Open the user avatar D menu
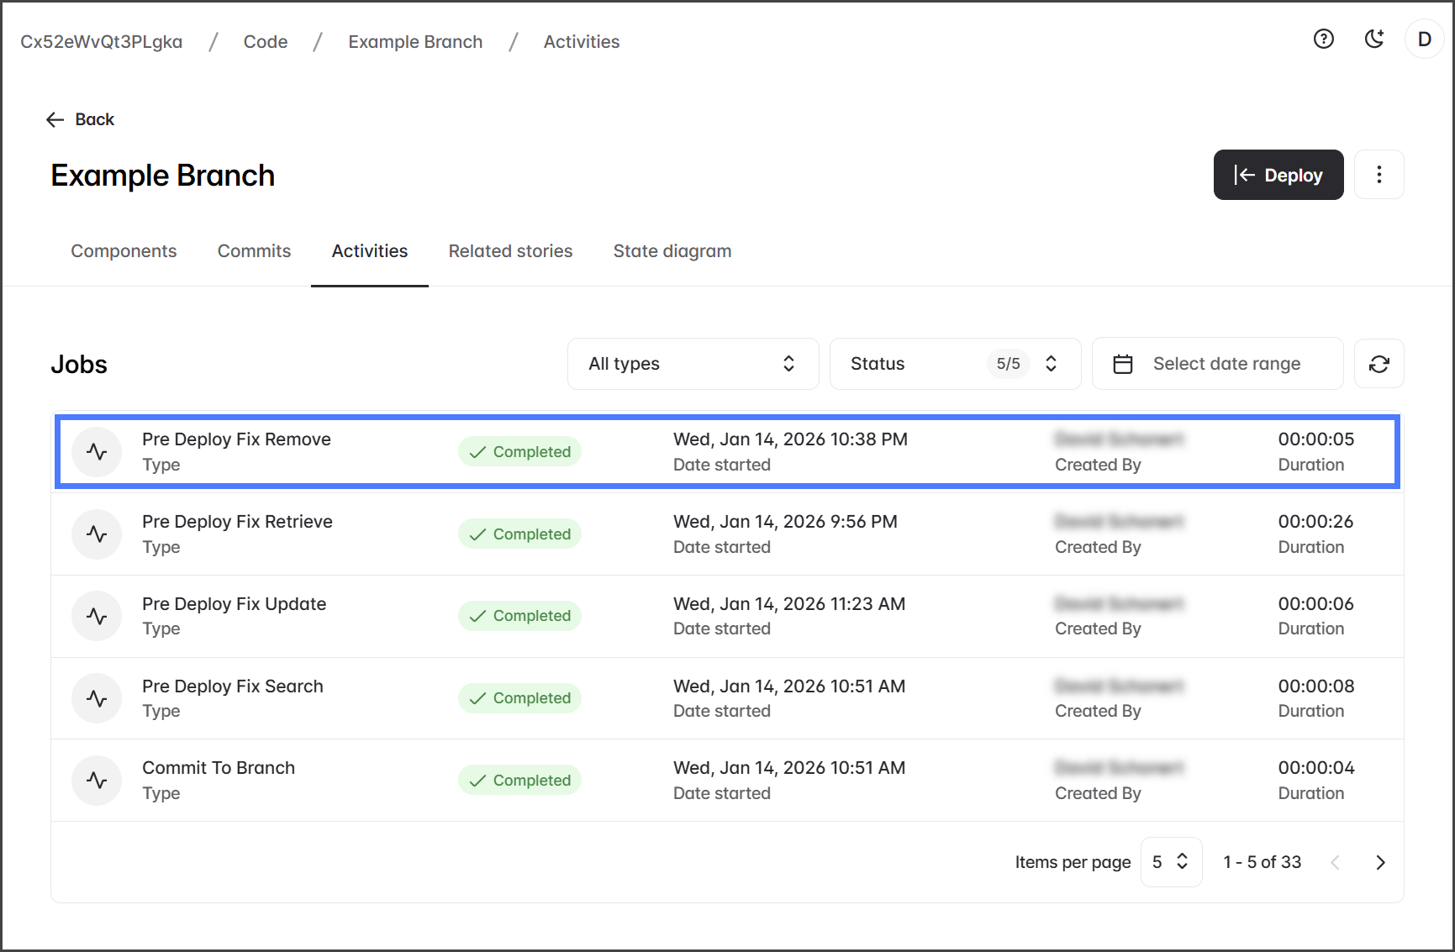The image size is (1455, 952). [x=1424, y=39]
